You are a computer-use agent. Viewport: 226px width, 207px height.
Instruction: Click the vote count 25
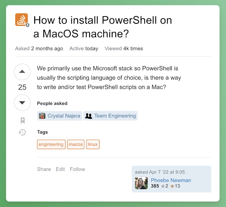[x=22, y=87]
